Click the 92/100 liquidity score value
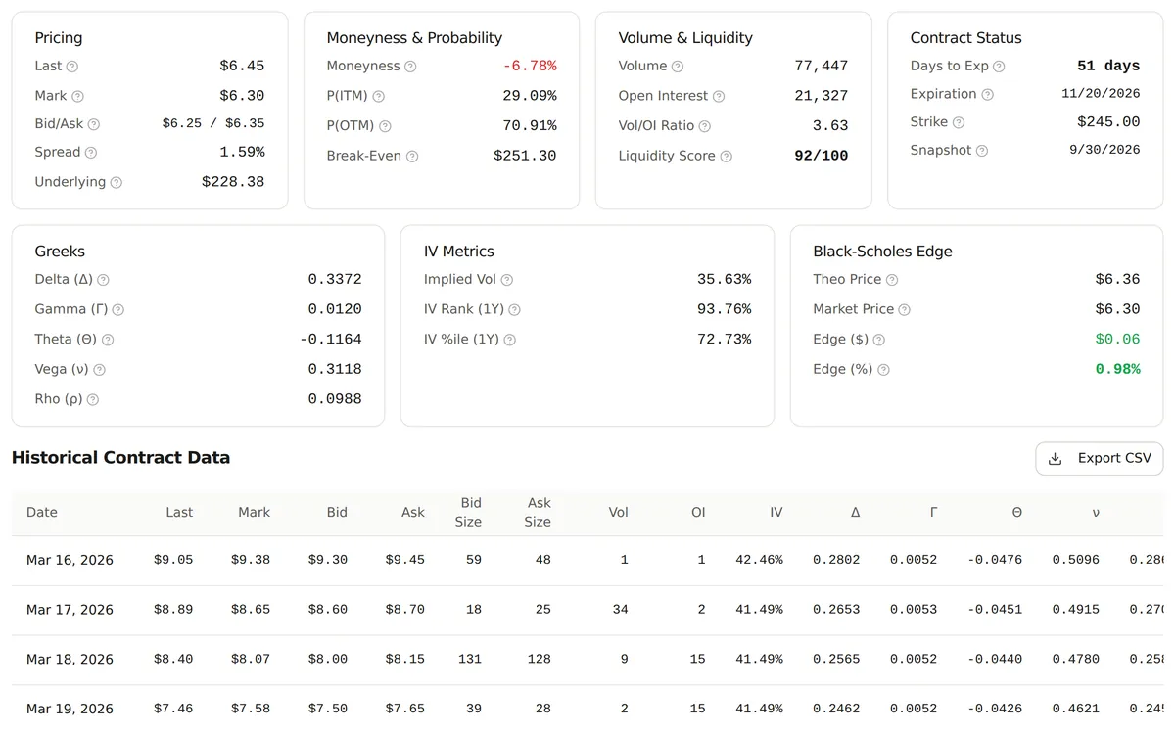Screen dimensions: 1175x734 [x=822, y=157]
